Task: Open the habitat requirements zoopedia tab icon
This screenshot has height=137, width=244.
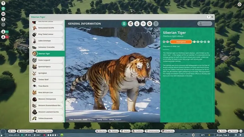Action: point(130,24)
